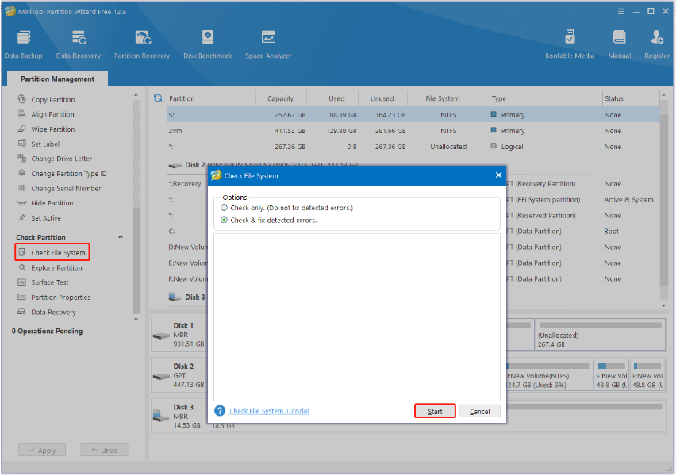This screenshot has width=676, height=476.
Task: Refresh the partition list
Action: tap(158, 98)
